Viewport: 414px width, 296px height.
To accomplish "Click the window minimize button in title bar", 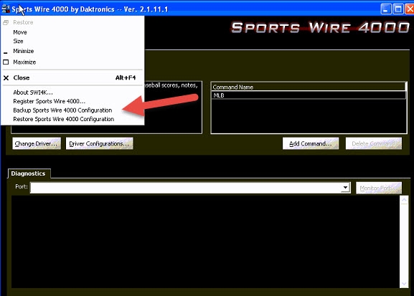I will point(386,9).
